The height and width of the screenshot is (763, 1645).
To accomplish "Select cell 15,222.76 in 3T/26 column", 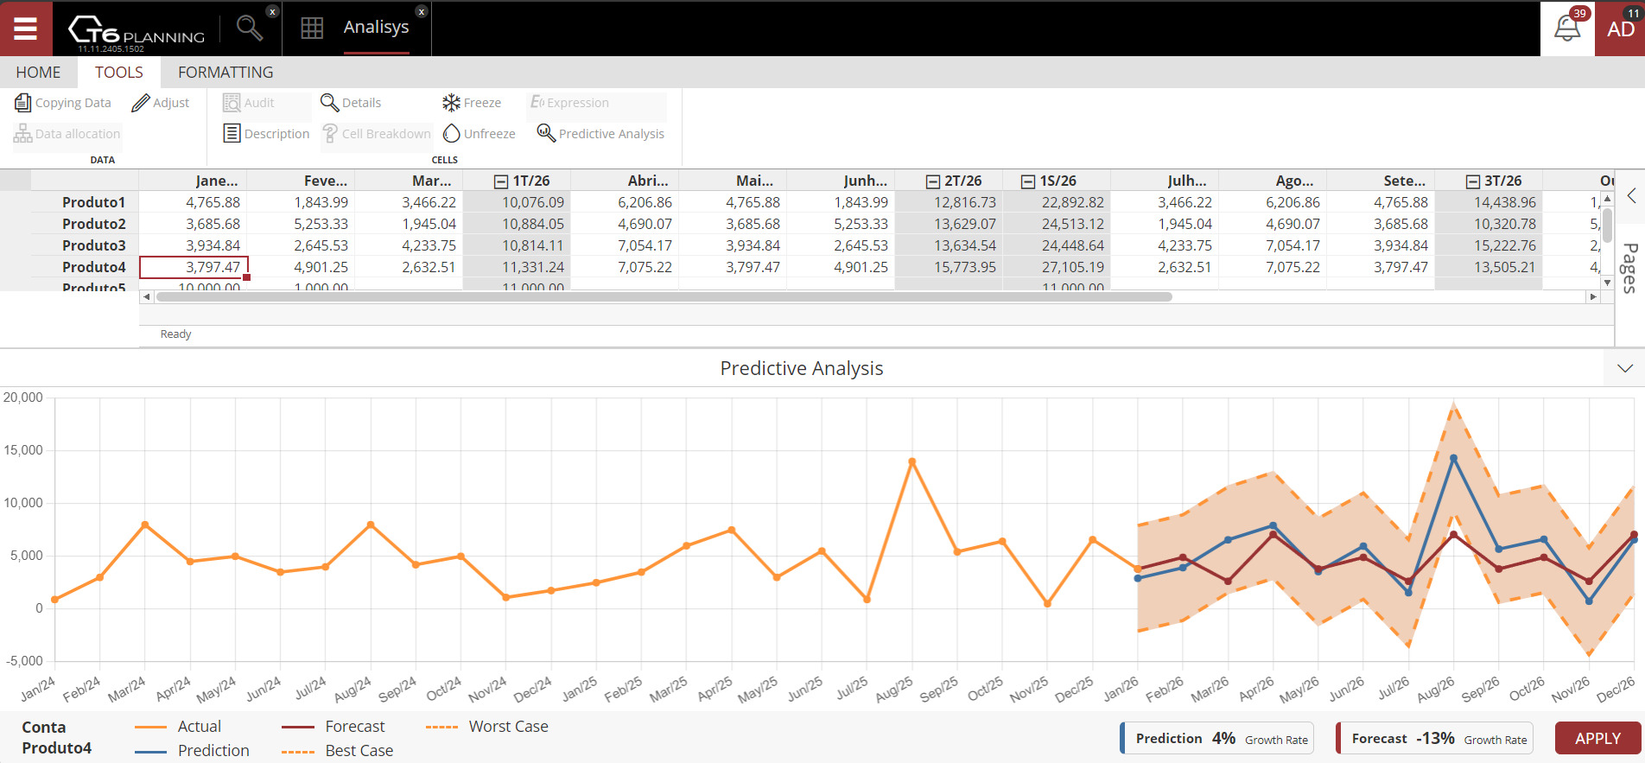I will (1489, 245).
